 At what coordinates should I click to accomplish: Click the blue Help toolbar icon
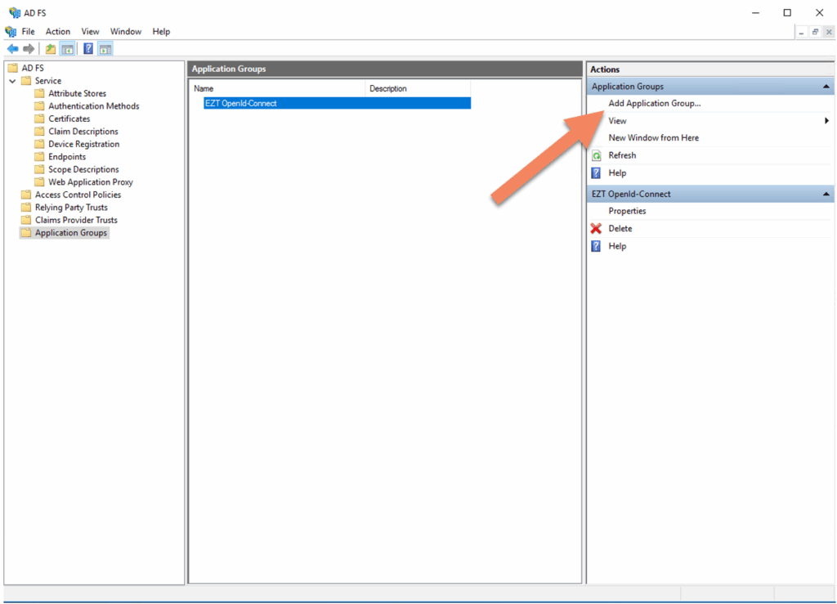[88, 49]
